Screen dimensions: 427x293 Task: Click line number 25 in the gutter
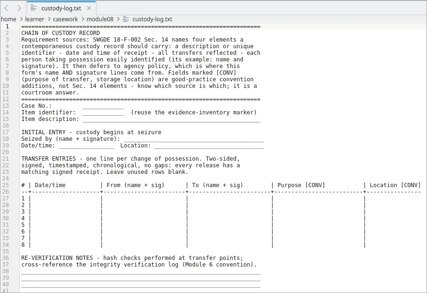click(x=6, y=185)
